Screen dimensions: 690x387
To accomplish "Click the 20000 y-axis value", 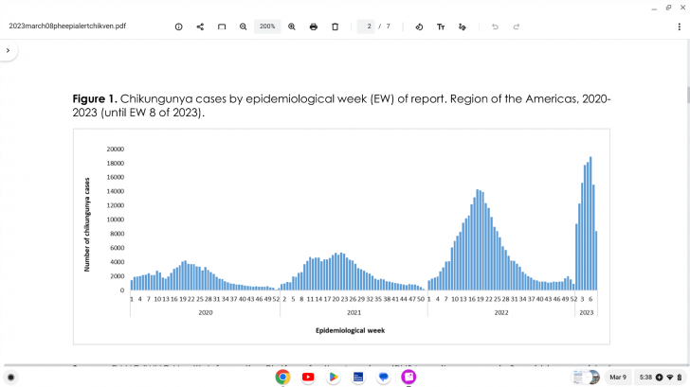I will point(116,149).
